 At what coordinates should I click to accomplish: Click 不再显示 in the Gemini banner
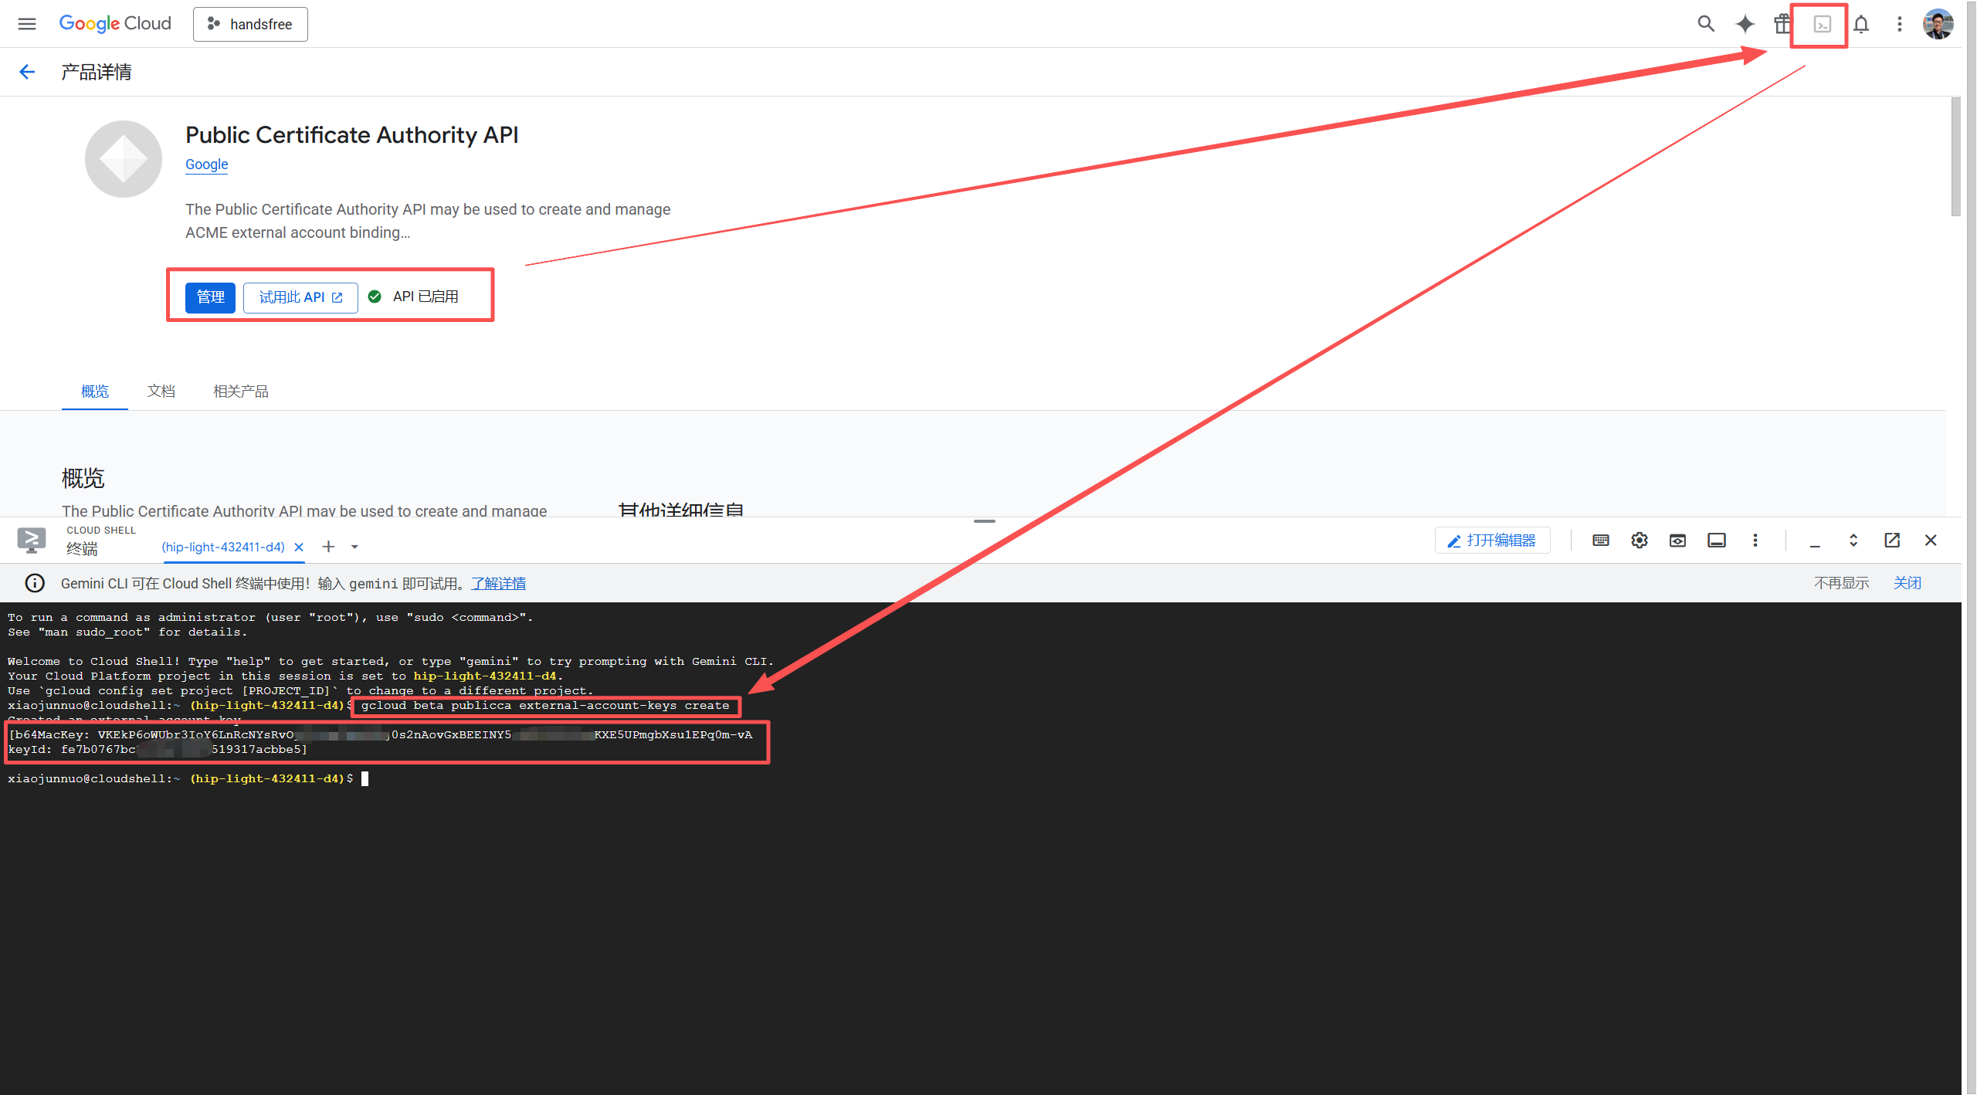coord(1841,583)
